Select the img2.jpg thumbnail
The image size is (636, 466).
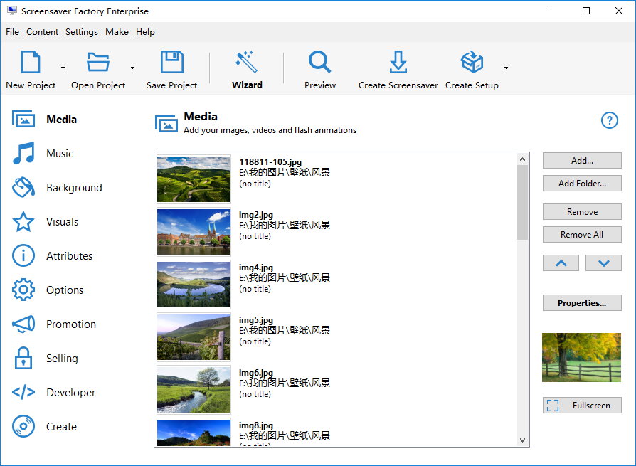click(x=194, y=232)
